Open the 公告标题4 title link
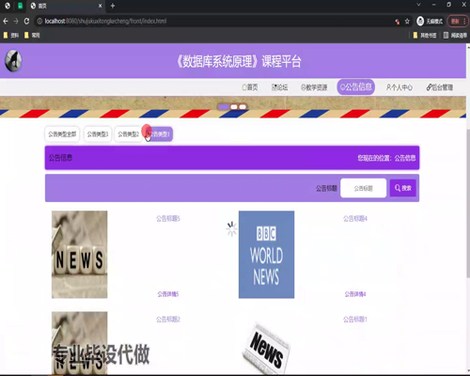 355,218
